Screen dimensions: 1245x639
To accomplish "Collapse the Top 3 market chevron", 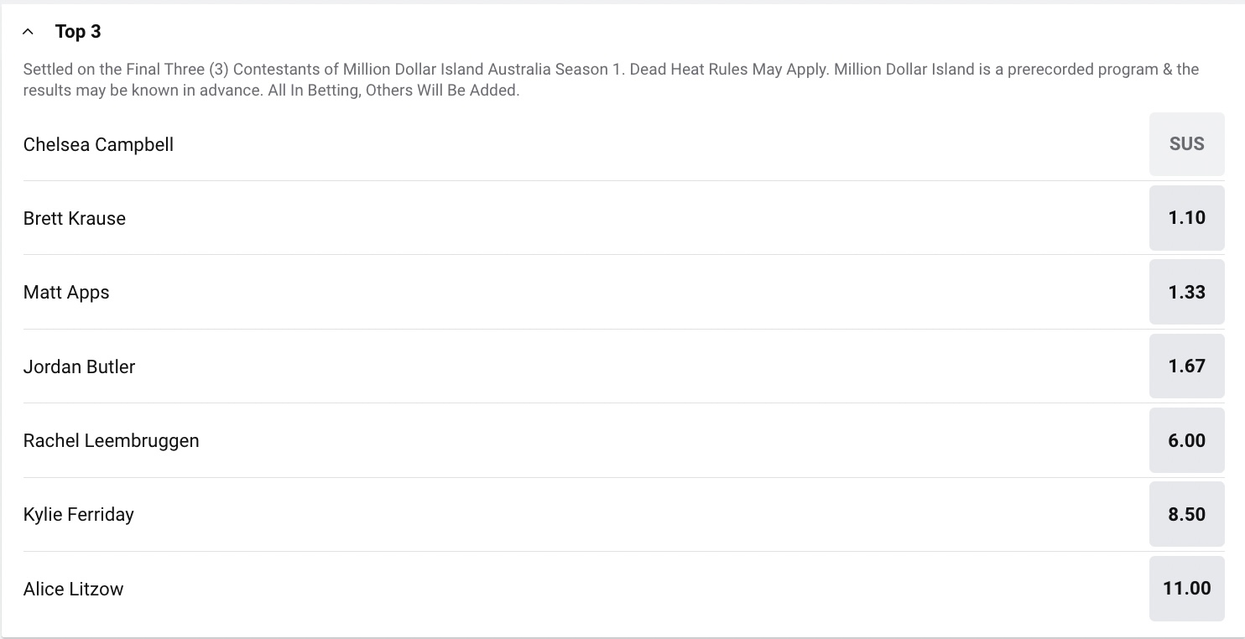I will 29,32.
